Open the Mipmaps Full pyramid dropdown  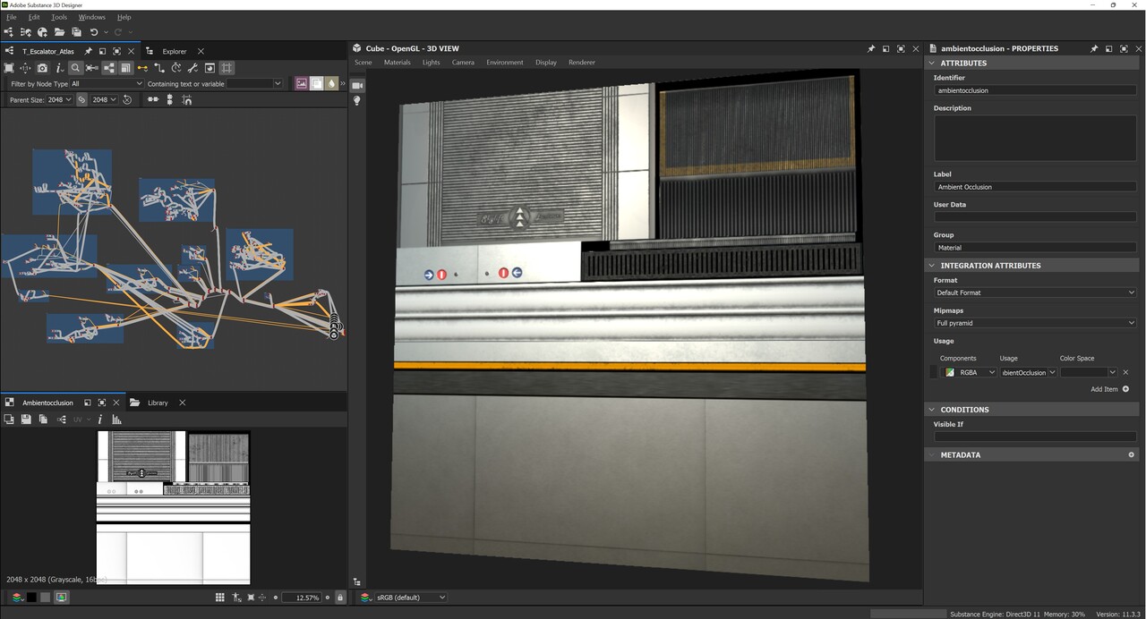[1034, 323]
